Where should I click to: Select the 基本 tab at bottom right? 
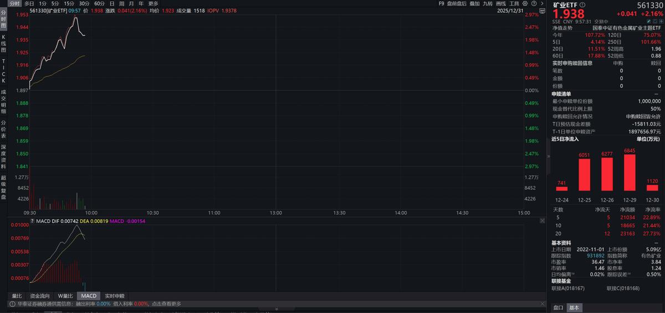pyautogui.click(x=574, y=307)
